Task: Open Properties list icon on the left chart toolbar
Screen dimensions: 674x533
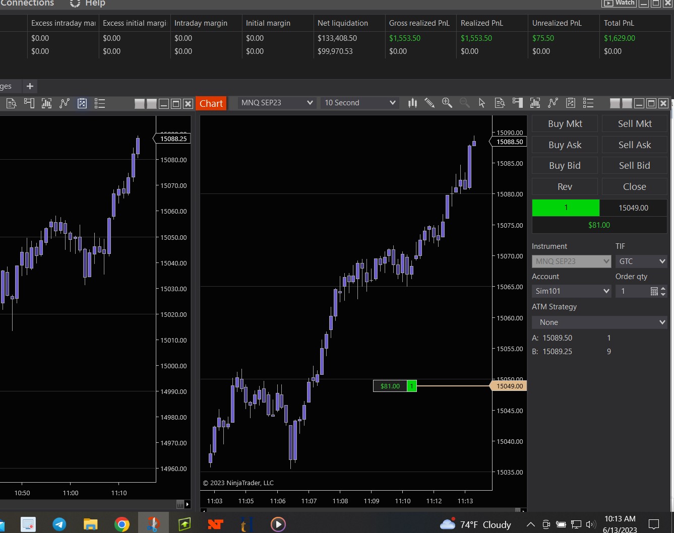Action: point(100,103)
